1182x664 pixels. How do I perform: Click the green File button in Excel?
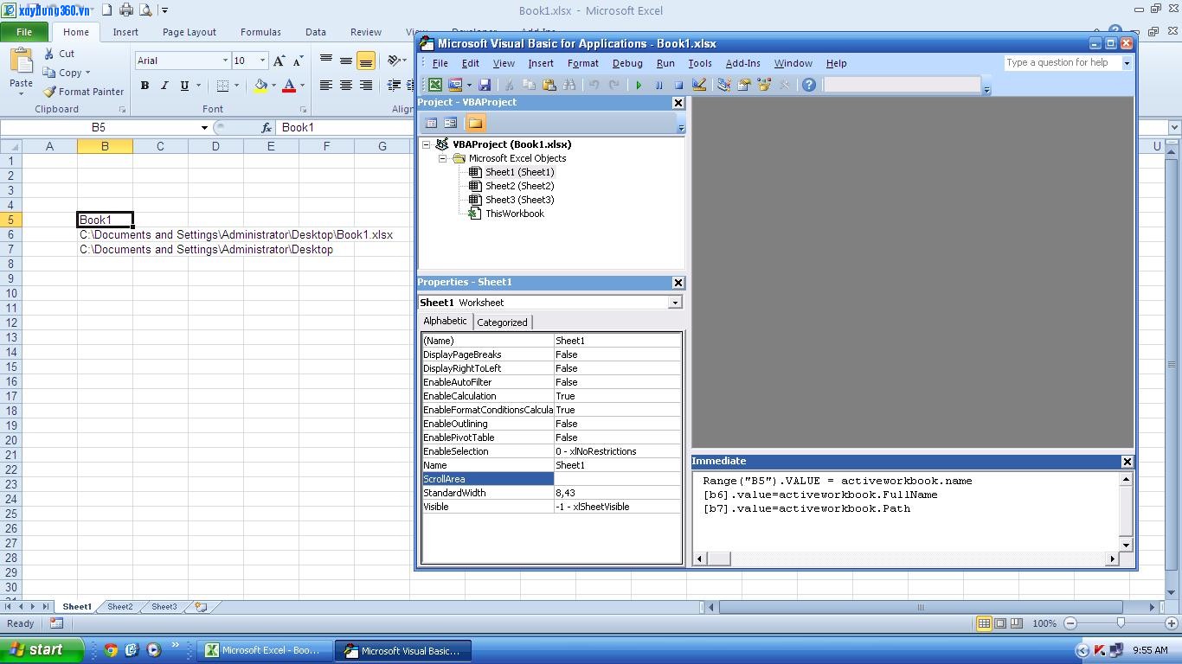tap(24, 32)
